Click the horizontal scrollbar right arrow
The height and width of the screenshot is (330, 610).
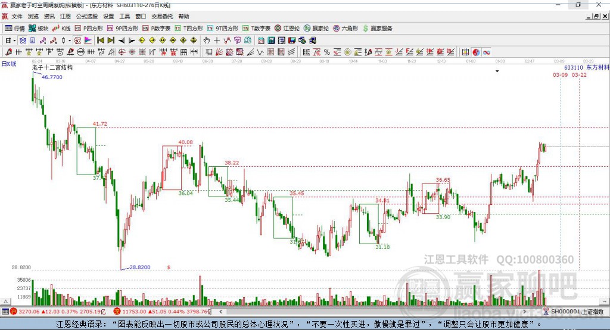(x=524, y=312)
